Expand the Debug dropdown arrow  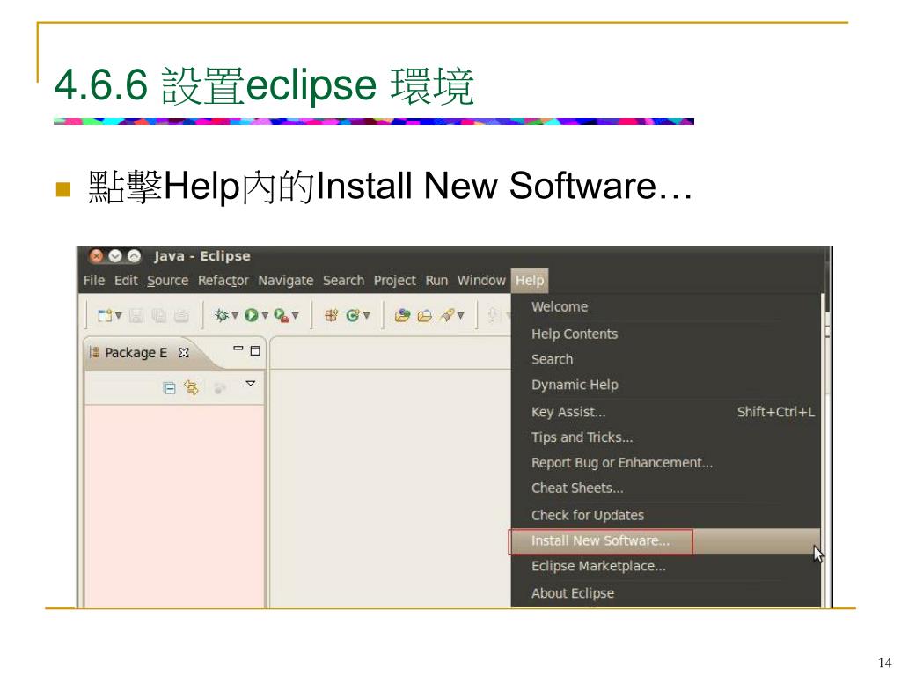click(x=234, y=316)
